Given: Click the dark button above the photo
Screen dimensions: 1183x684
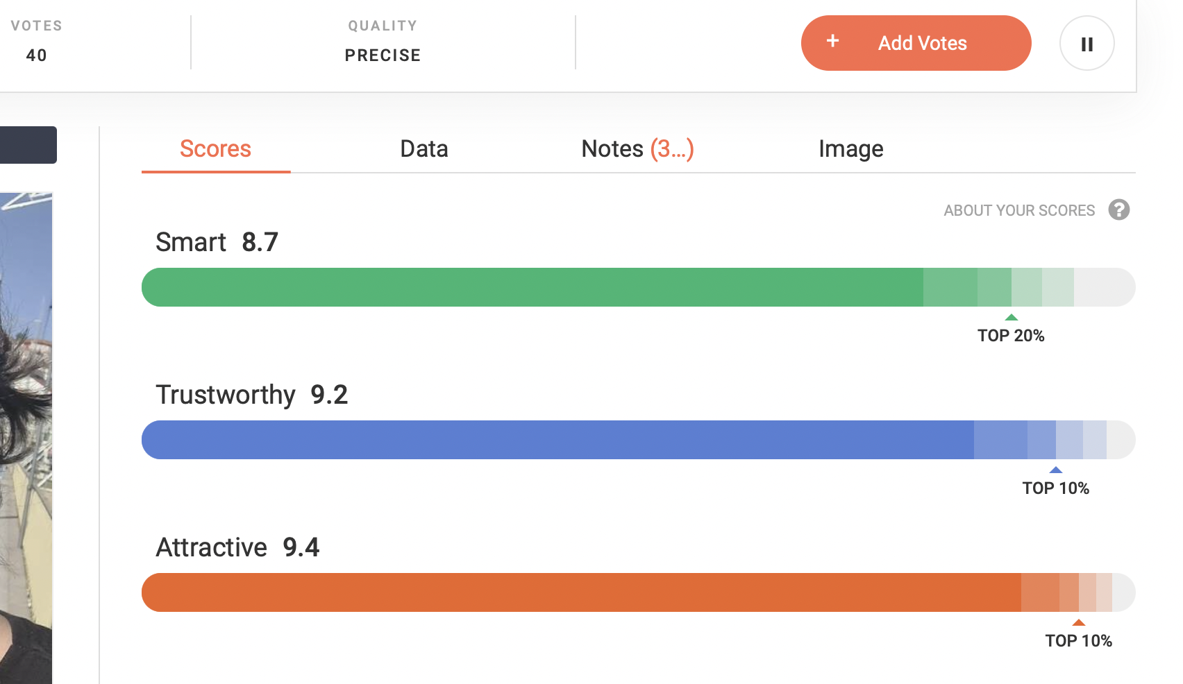Looking at the screenshot, I should 28,145.
